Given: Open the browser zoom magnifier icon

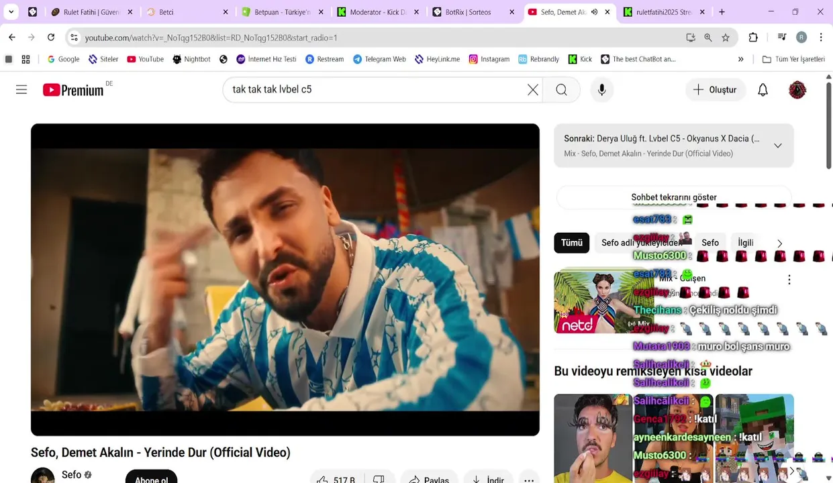Looking at the screenshot, I should pos(708,38).
